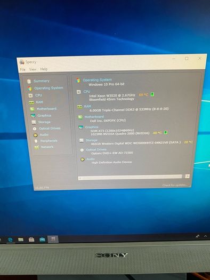Open the Network sidebar entry

pos(44,147)
